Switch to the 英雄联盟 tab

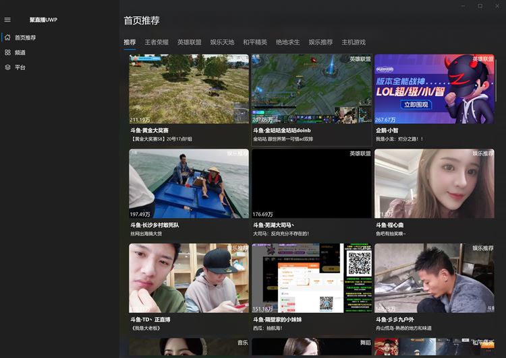tap(190, 42)
